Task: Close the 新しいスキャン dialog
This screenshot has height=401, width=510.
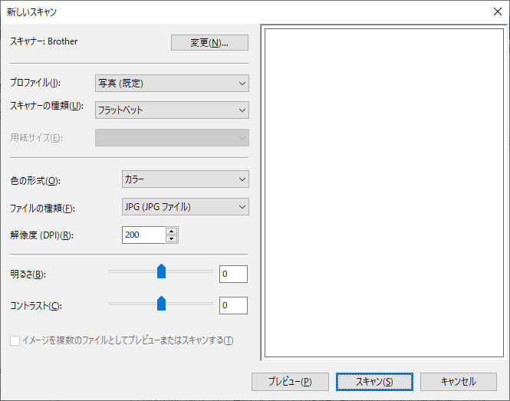Action: click(497, 12)
